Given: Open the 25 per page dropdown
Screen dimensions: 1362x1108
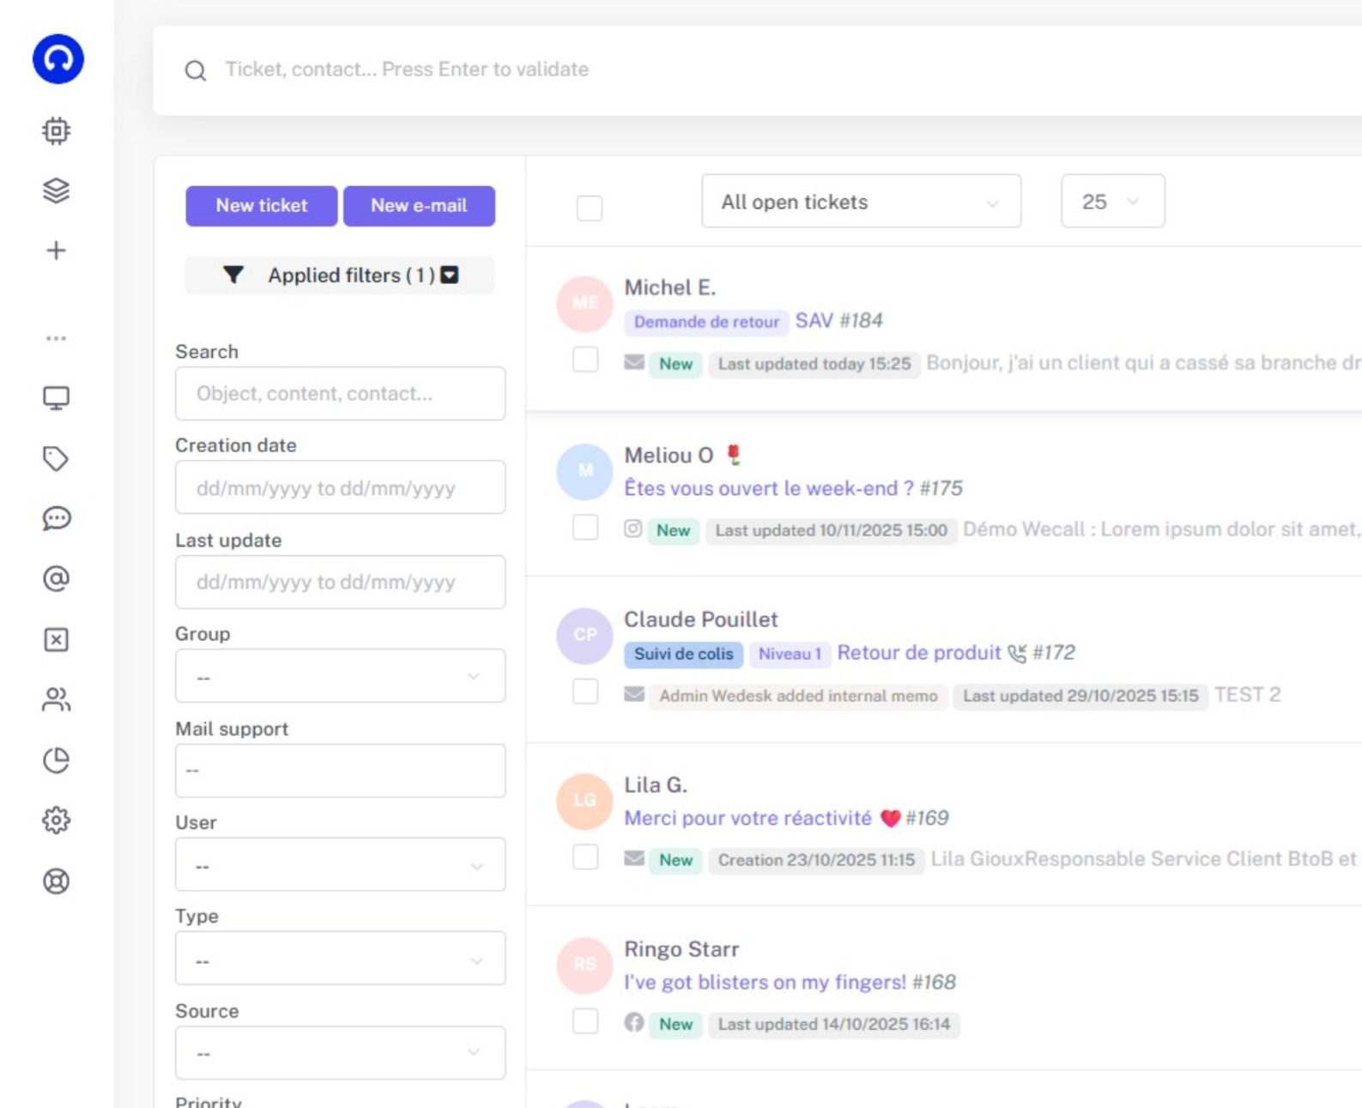Looking at the screenshot, I should pos(1112,202).
